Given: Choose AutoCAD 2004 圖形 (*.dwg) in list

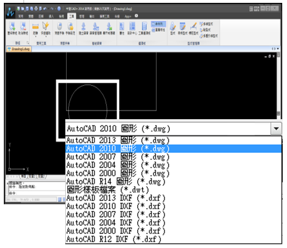Looking at the screenshot, I should [x=173, y=165].
